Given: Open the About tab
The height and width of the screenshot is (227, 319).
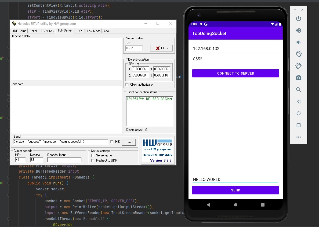Looking at the screenshot, I should 107,31.
